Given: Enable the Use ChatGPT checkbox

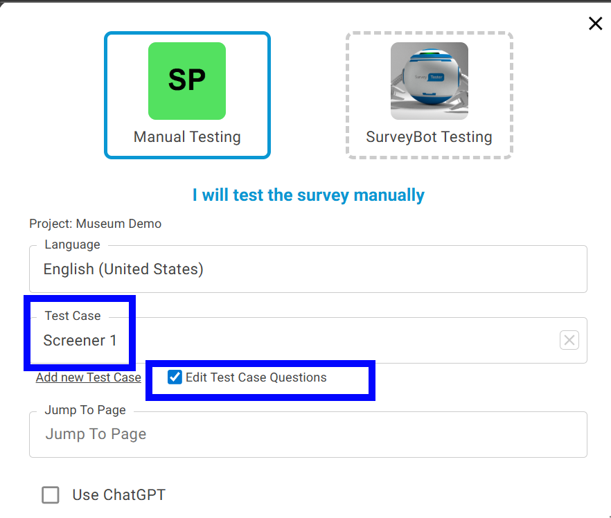Looking at the screenshot, I should 51,495.
